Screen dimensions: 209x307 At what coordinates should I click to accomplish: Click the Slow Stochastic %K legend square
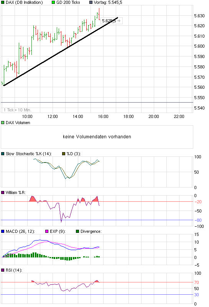pos(3,154)
